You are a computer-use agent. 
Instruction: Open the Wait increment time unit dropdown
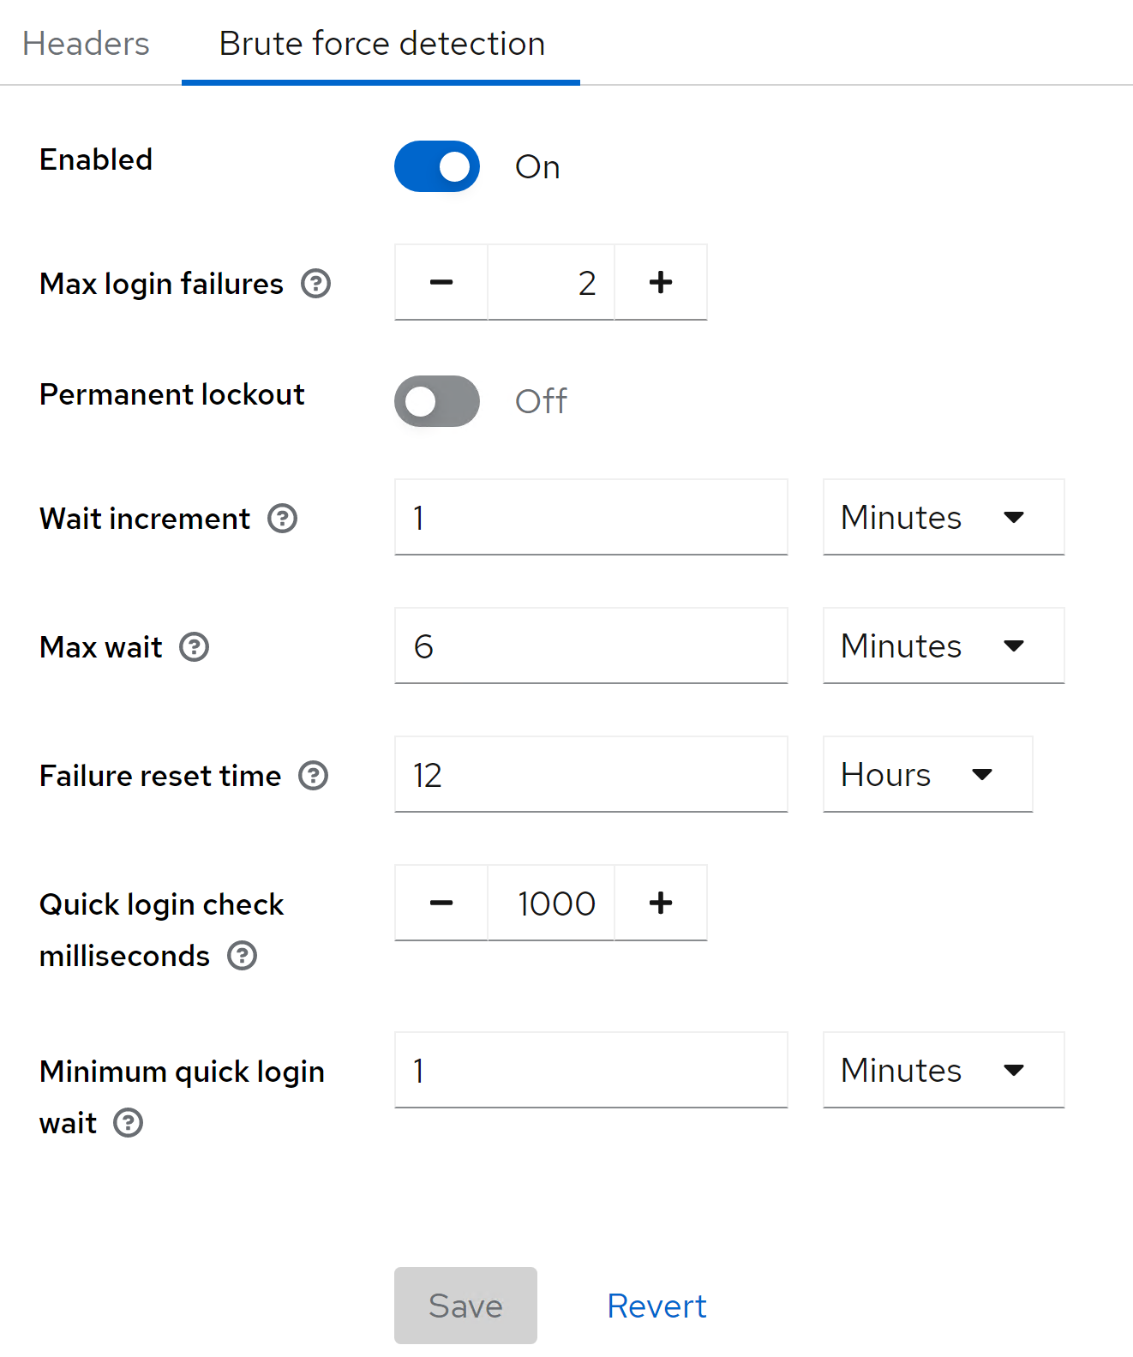[943, 517]
